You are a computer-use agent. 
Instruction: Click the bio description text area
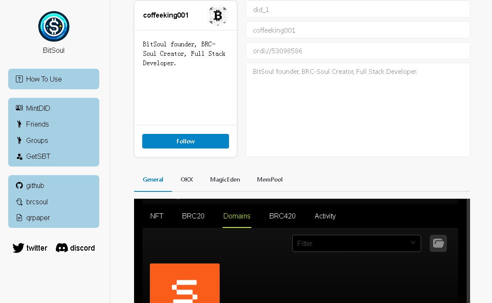click(x=358, y=110)
